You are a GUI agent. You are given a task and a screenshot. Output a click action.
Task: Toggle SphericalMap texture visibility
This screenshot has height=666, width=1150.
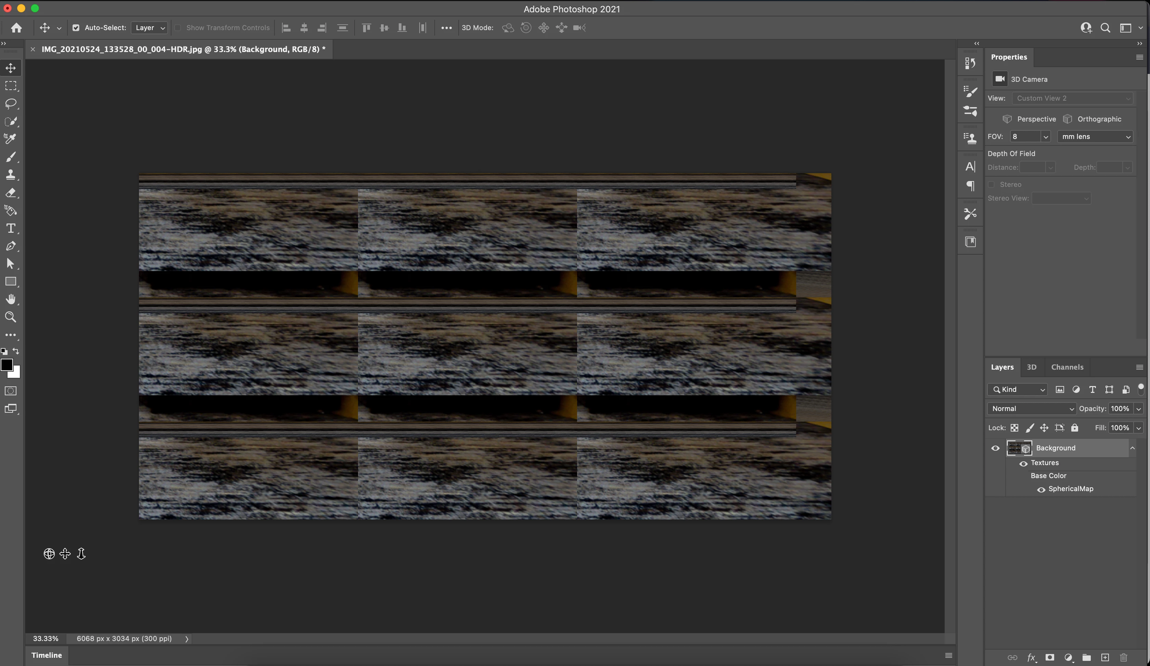pyautogui.click(x=1041, y=489)
